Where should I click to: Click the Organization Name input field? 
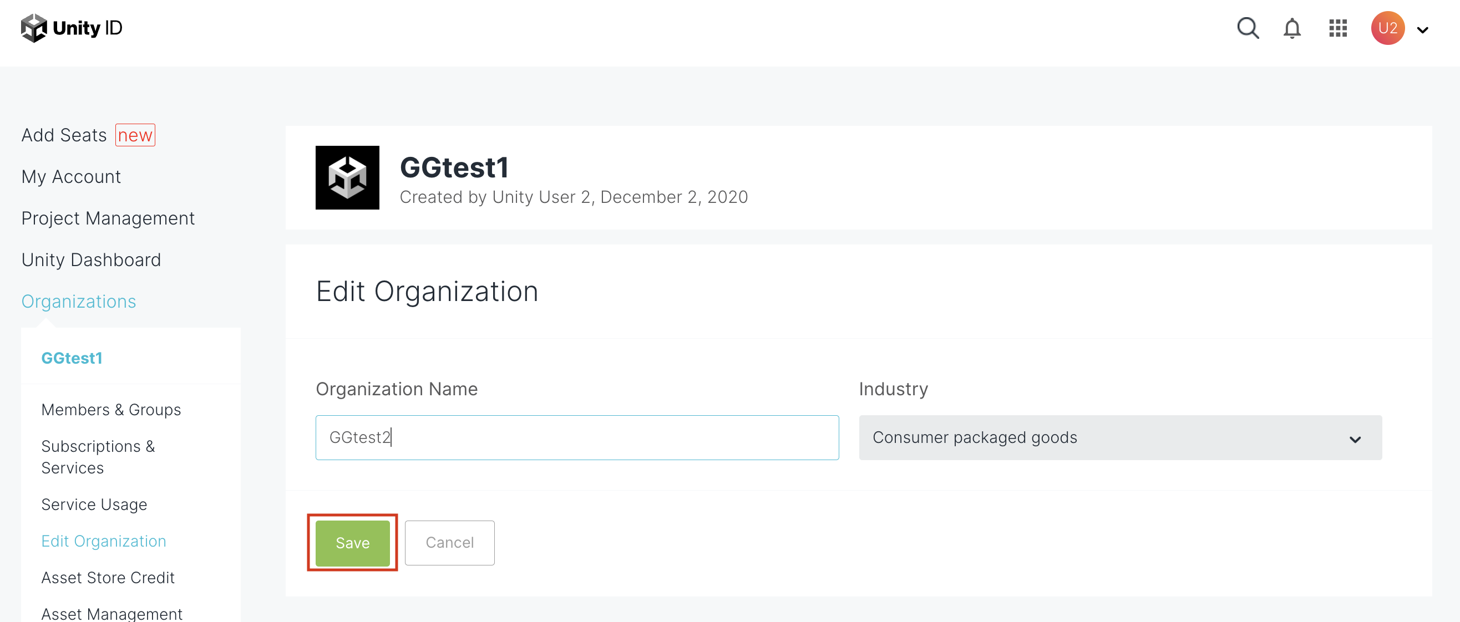coord(576,437)
